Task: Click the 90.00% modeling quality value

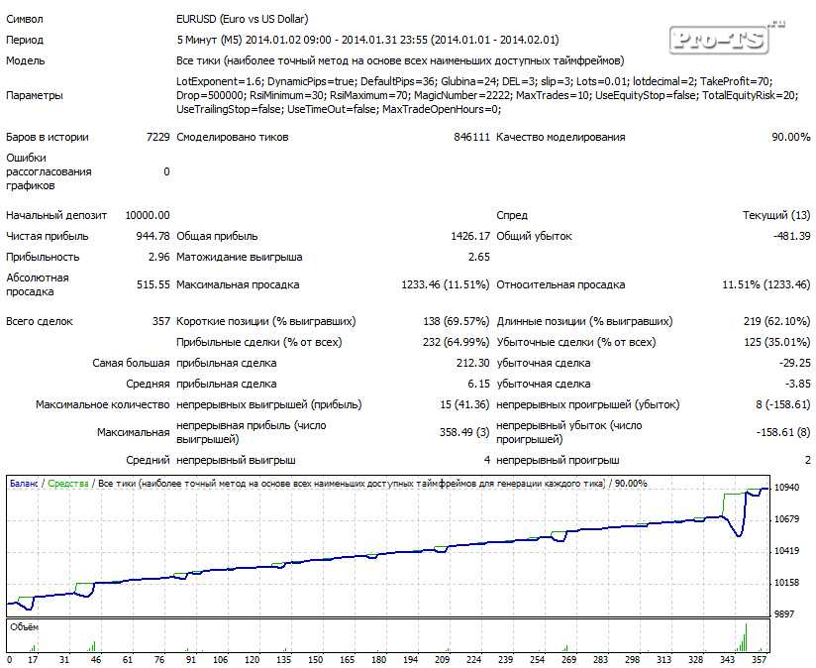Action: 790,138
